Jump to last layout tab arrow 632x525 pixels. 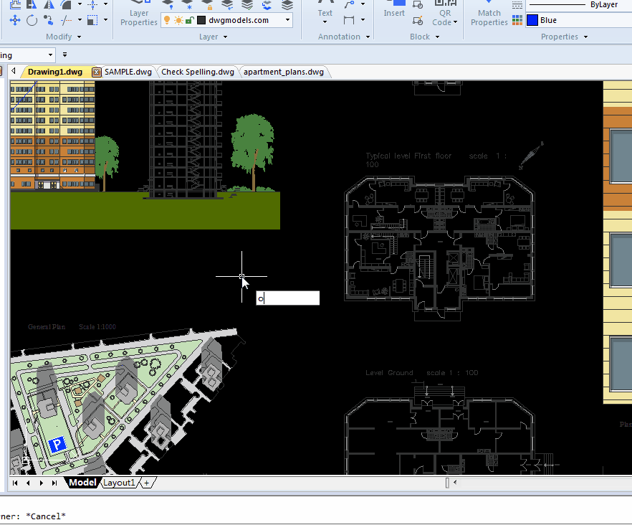pos(54,483)
